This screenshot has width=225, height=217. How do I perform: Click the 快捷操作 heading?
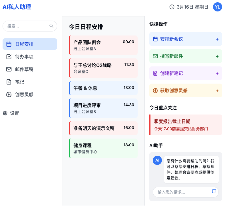tap(158, 24)
